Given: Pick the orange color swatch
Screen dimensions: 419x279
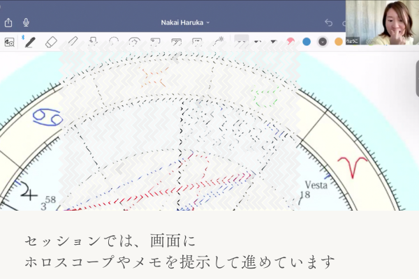Looking at the screenshot, I should coord(339,42).
